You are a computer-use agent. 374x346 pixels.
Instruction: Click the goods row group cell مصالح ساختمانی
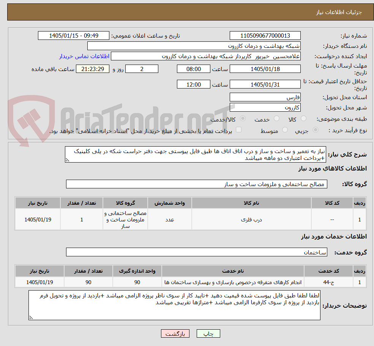125,220
